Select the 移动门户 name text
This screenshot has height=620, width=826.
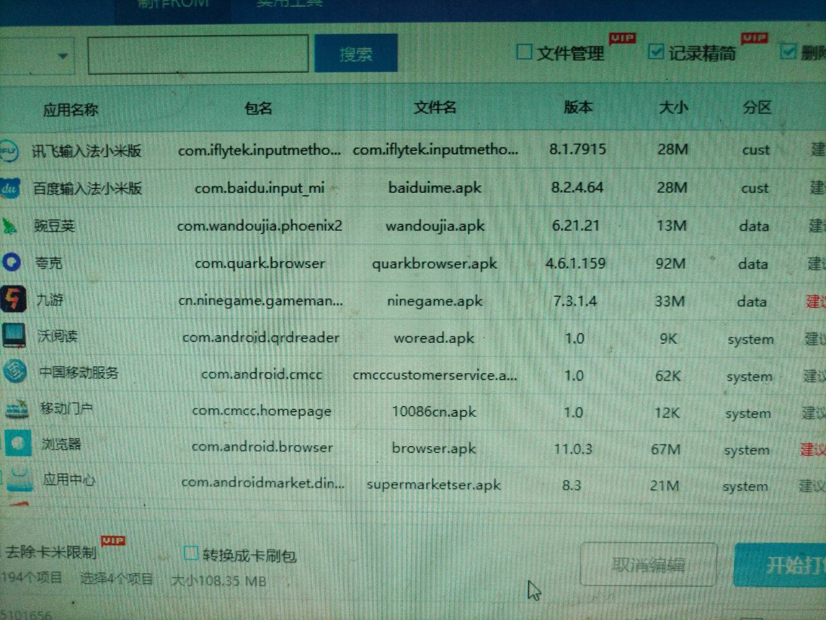(x=66, y=408)
